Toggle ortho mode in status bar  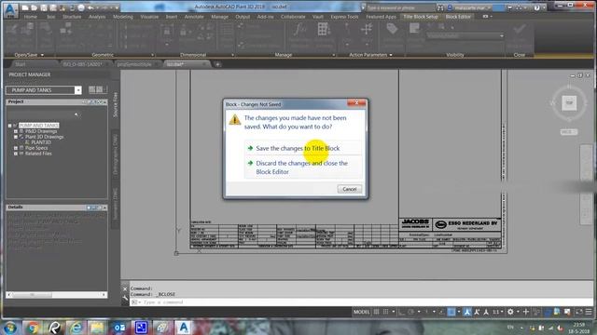(x=401, y=312)
